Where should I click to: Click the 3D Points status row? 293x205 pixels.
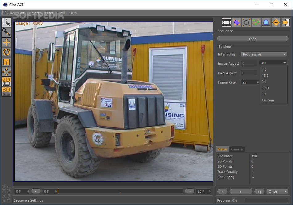tap(253, 166)
